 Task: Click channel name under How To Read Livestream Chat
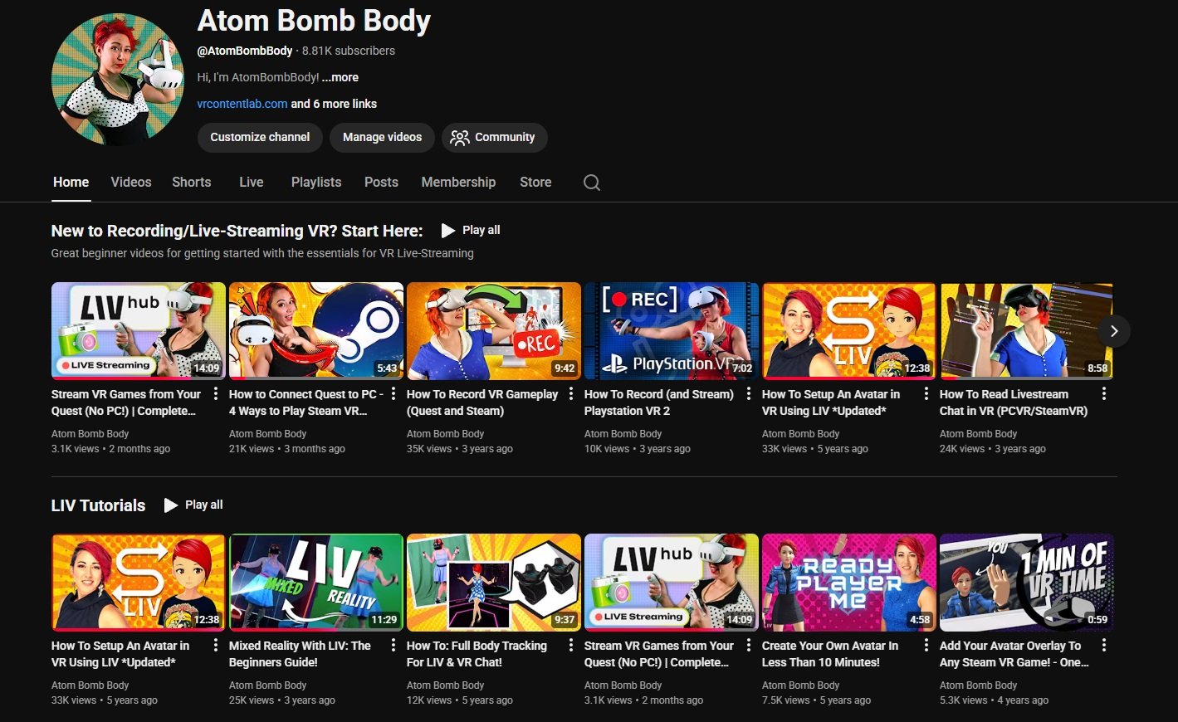point(978,434)
